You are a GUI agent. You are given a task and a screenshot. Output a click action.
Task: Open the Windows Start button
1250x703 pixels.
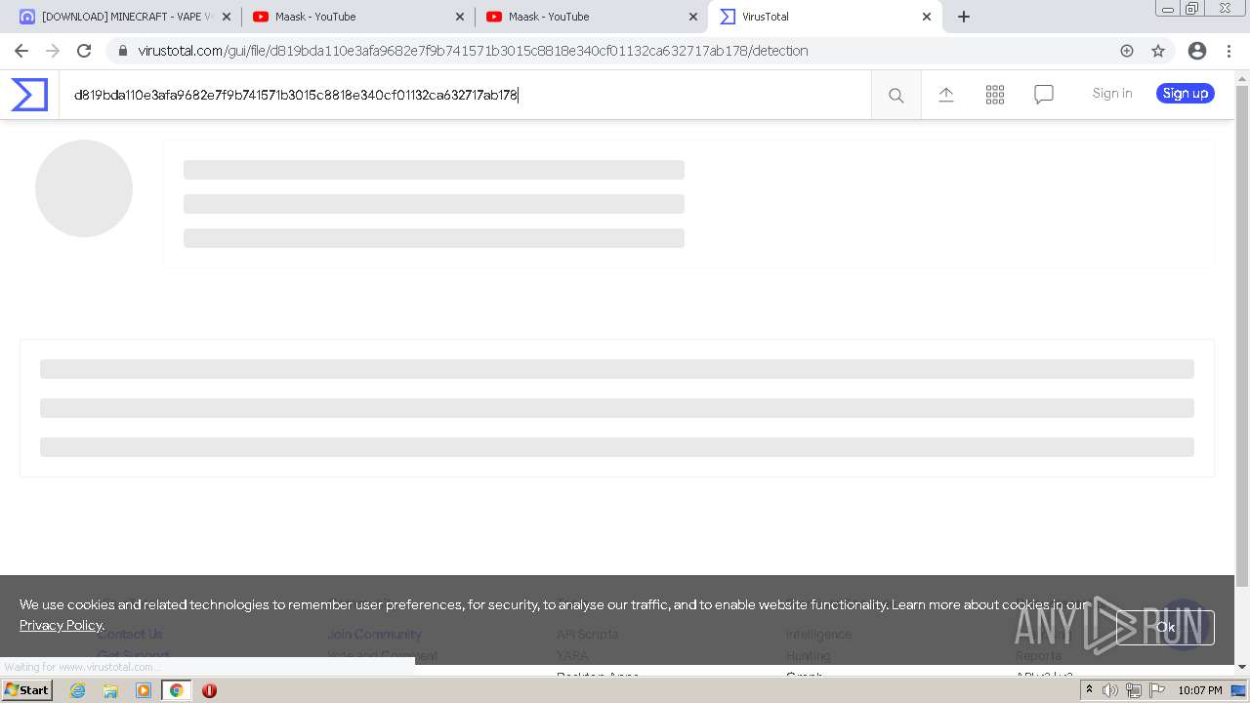tap(27, 690)
